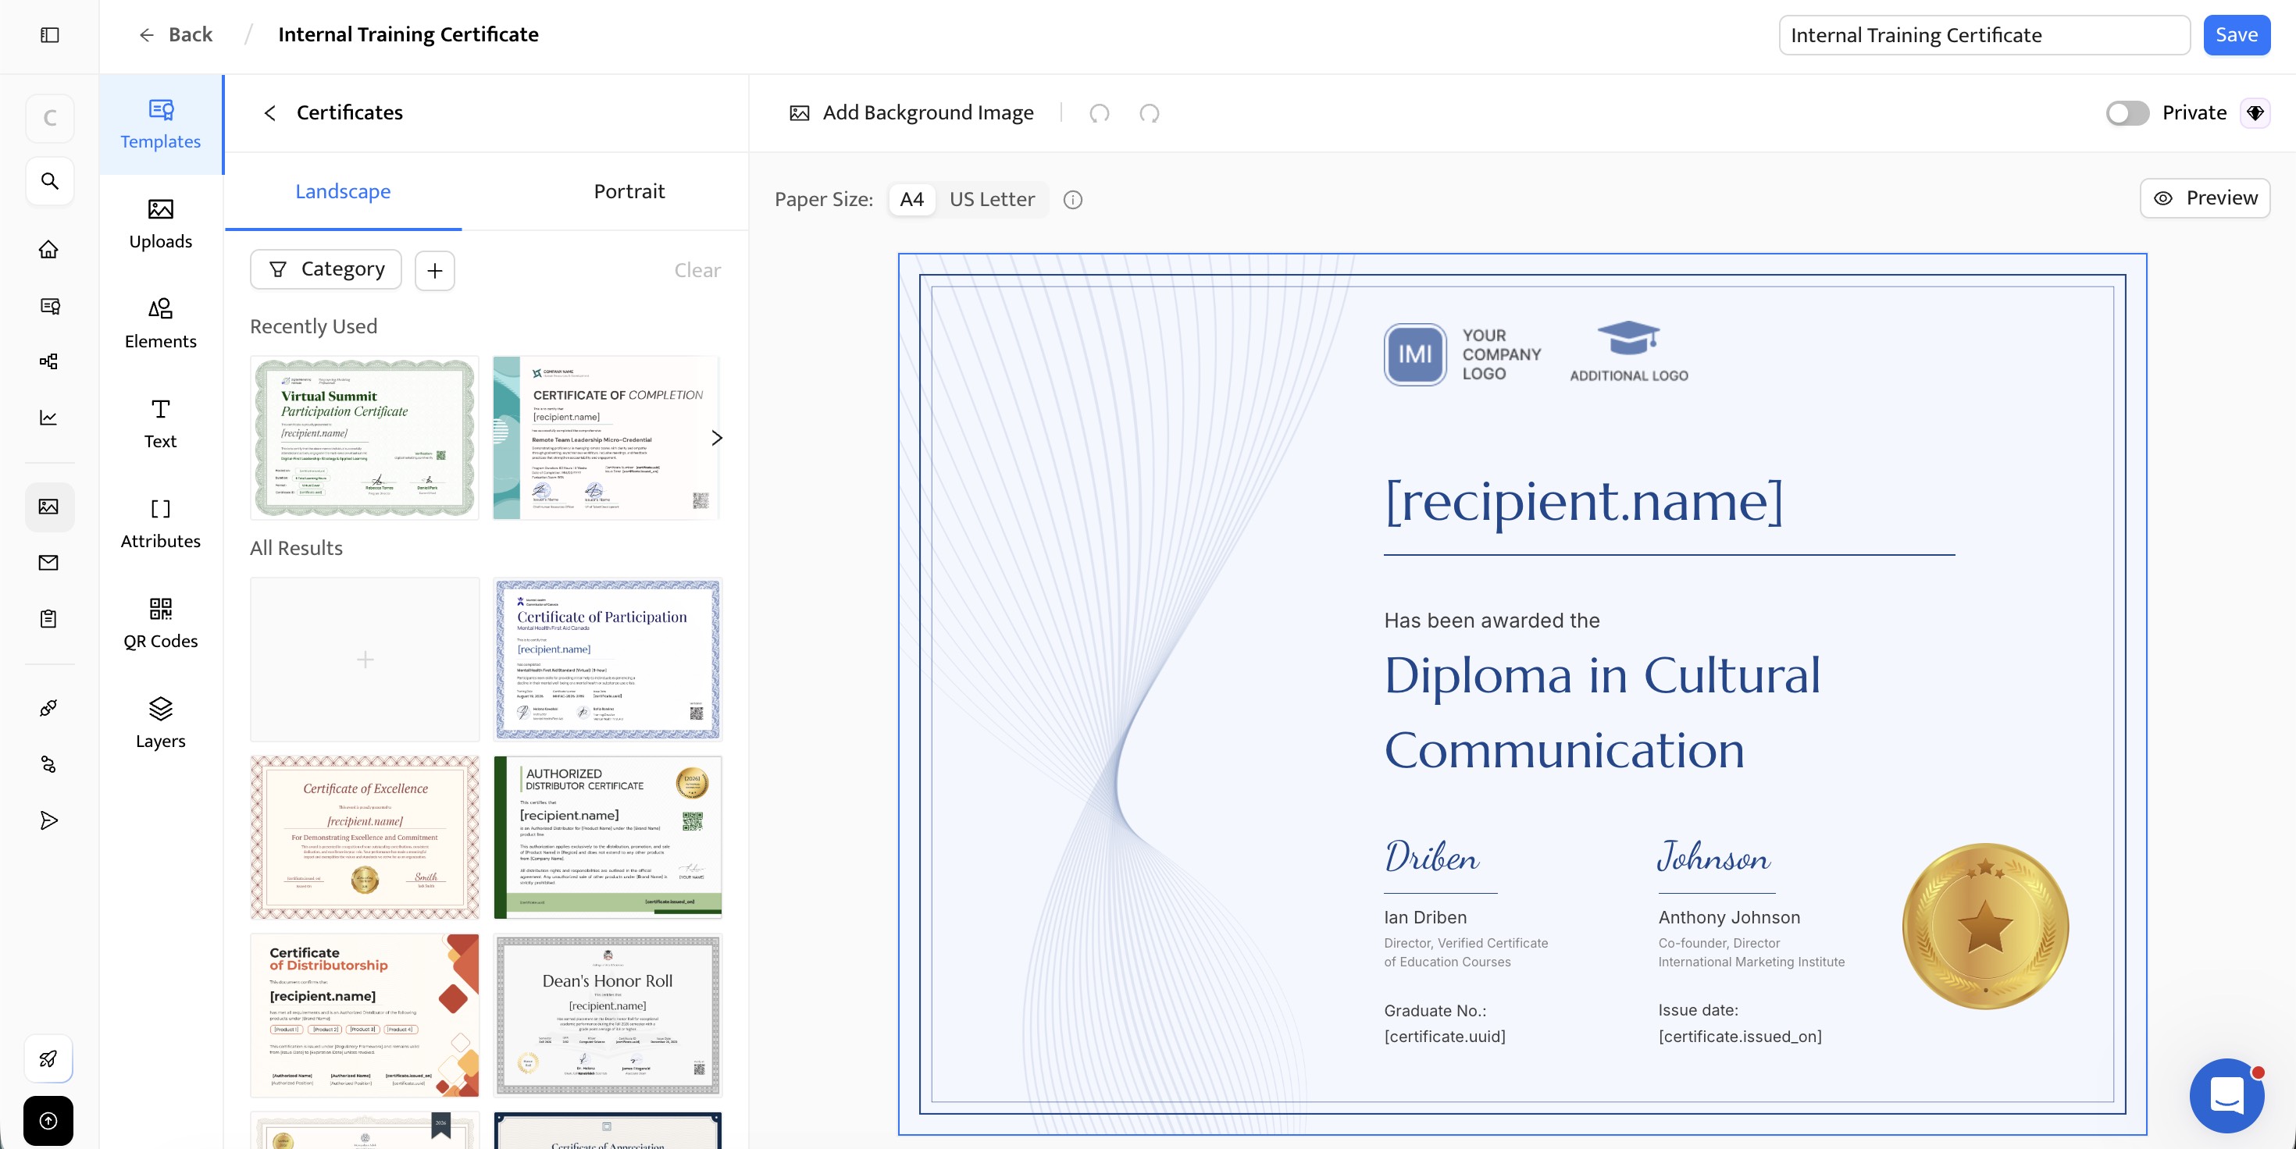Click the Preview button

tap(2205, 197)
